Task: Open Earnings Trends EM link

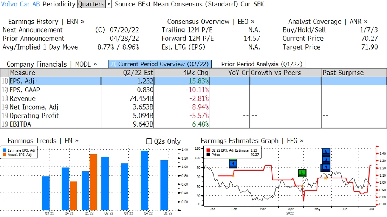Action: [43, 141]
